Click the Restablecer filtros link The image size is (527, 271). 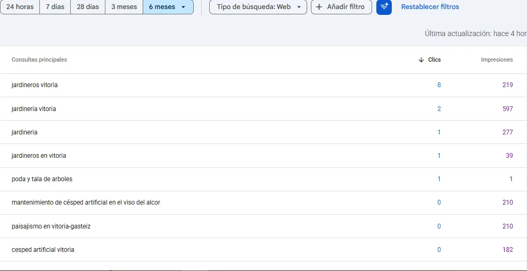pos(430,7)
